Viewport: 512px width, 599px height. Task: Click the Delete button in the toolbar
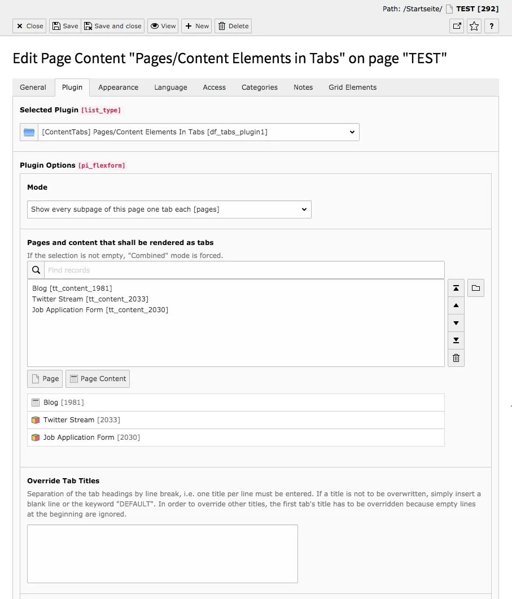tap(233, 25)
